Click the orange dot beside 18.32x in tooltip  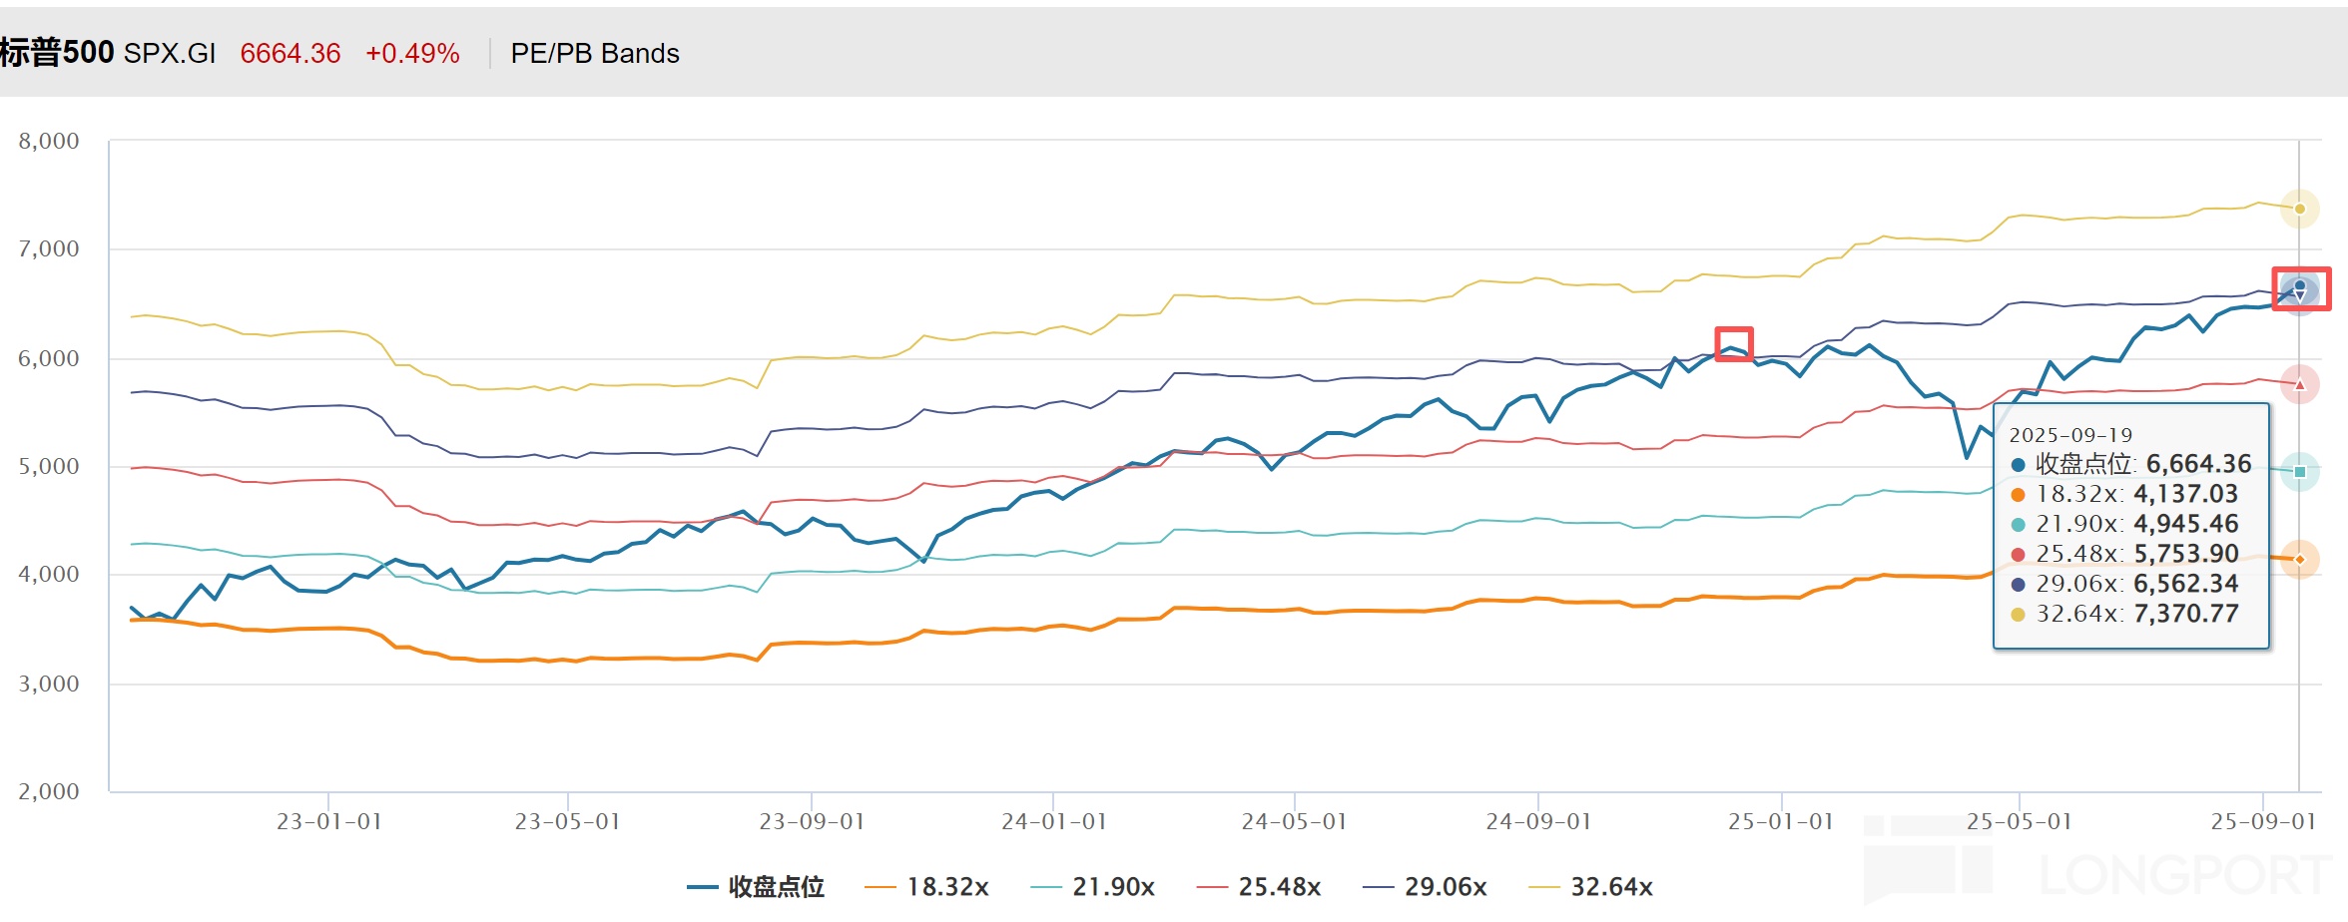click(x=2018, y=495)
